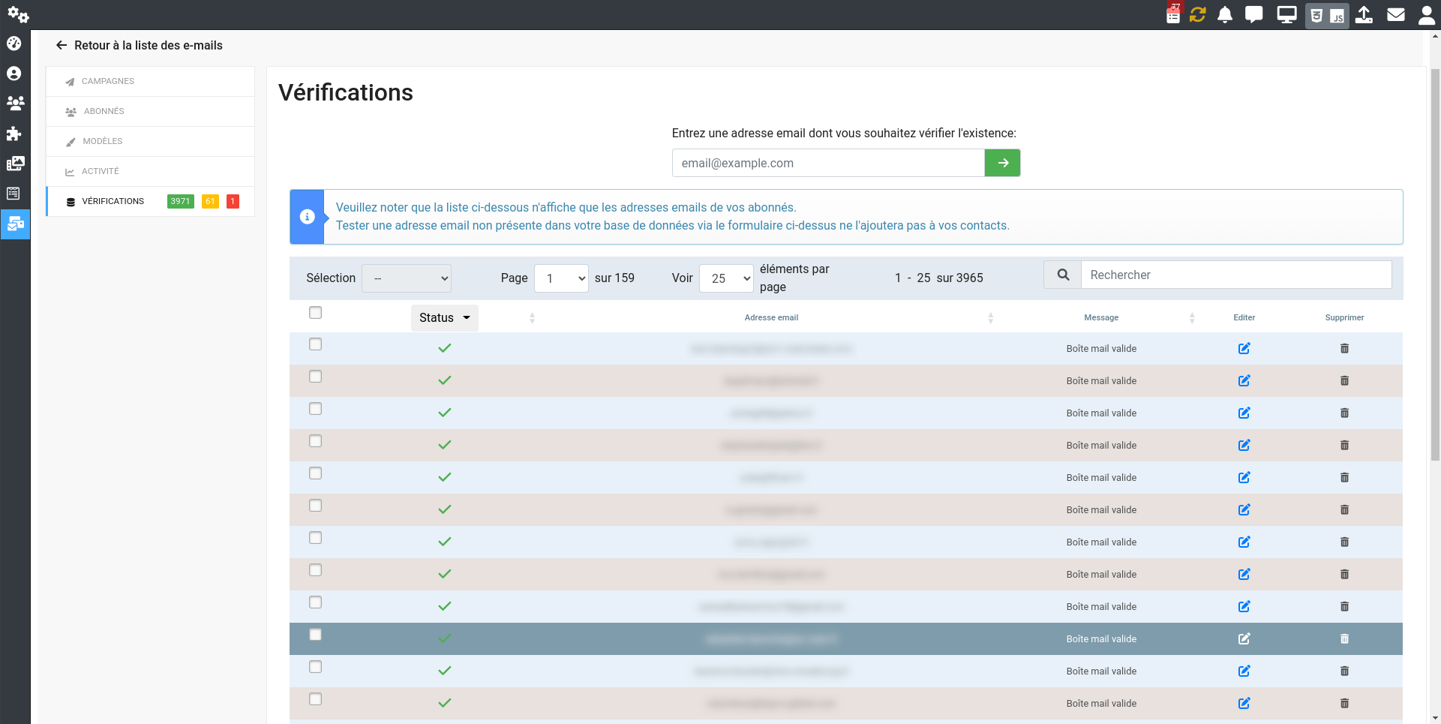This screenshot has height=724, width=1441.
Task: Click the yellow 61 badge
Action: (210, 201)
